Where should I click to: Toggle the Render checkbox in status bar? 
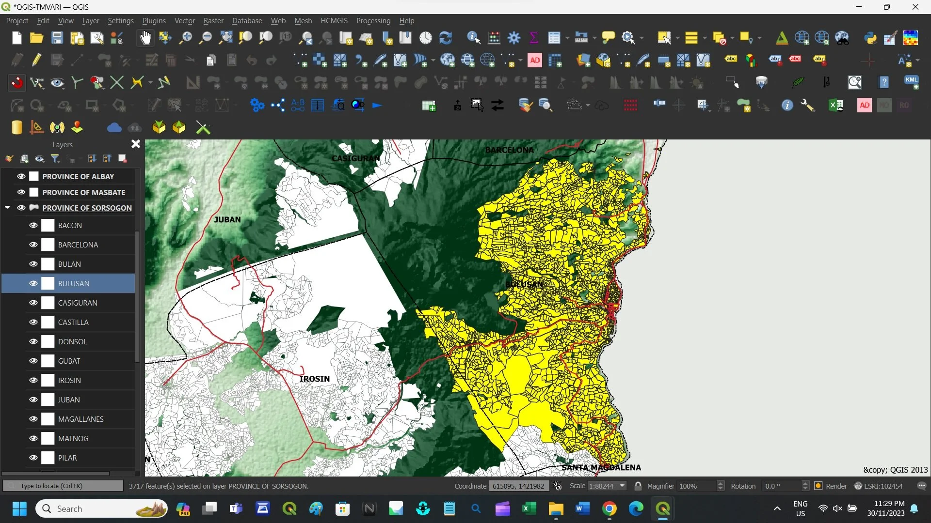click(819, 486)
